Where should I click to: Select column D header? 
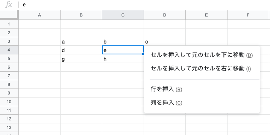(x=165, y=15)
